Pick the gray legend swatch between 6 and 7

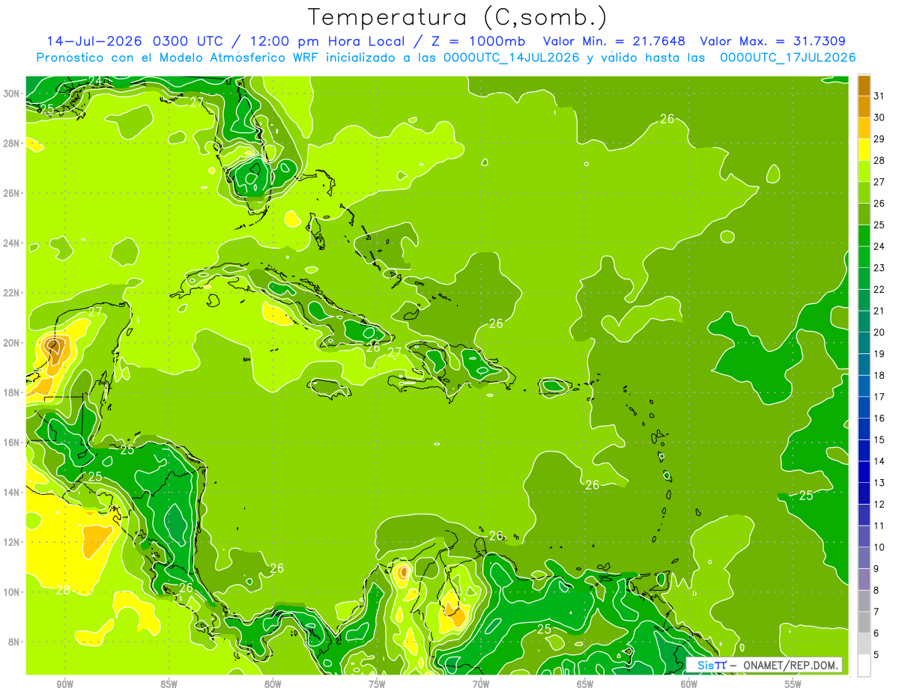click(864, 622)
